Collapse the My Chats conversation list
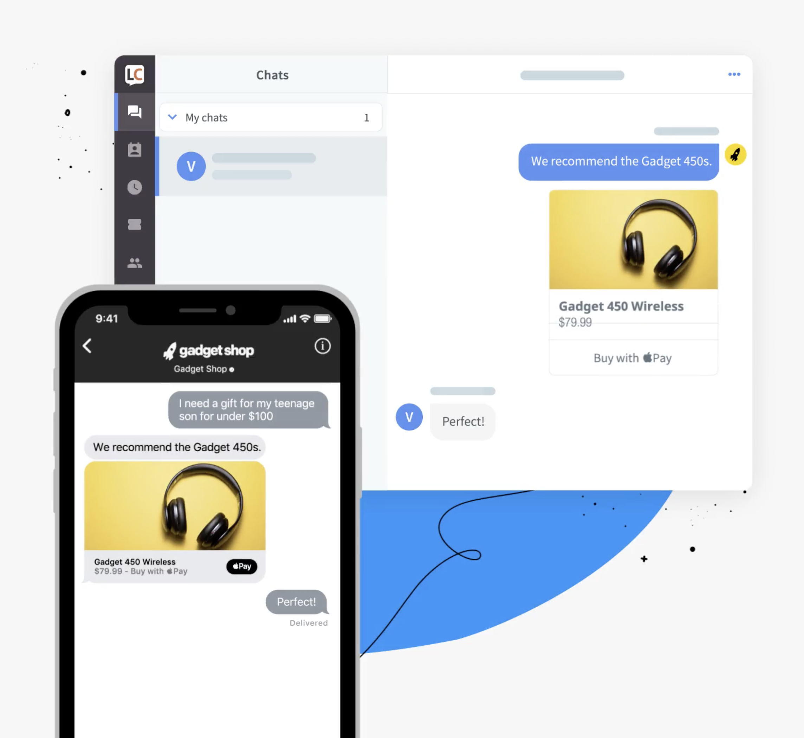 click(x=173, y=117)
